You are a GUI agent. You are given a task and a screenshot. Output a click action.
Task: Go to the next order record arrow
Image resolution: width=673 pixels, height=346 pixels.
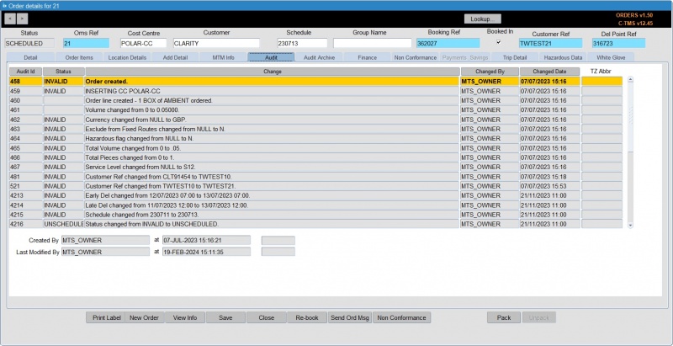coord(23,19)
